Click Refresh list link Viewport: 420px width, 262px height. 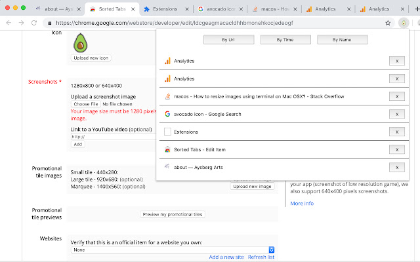point(261,257)
